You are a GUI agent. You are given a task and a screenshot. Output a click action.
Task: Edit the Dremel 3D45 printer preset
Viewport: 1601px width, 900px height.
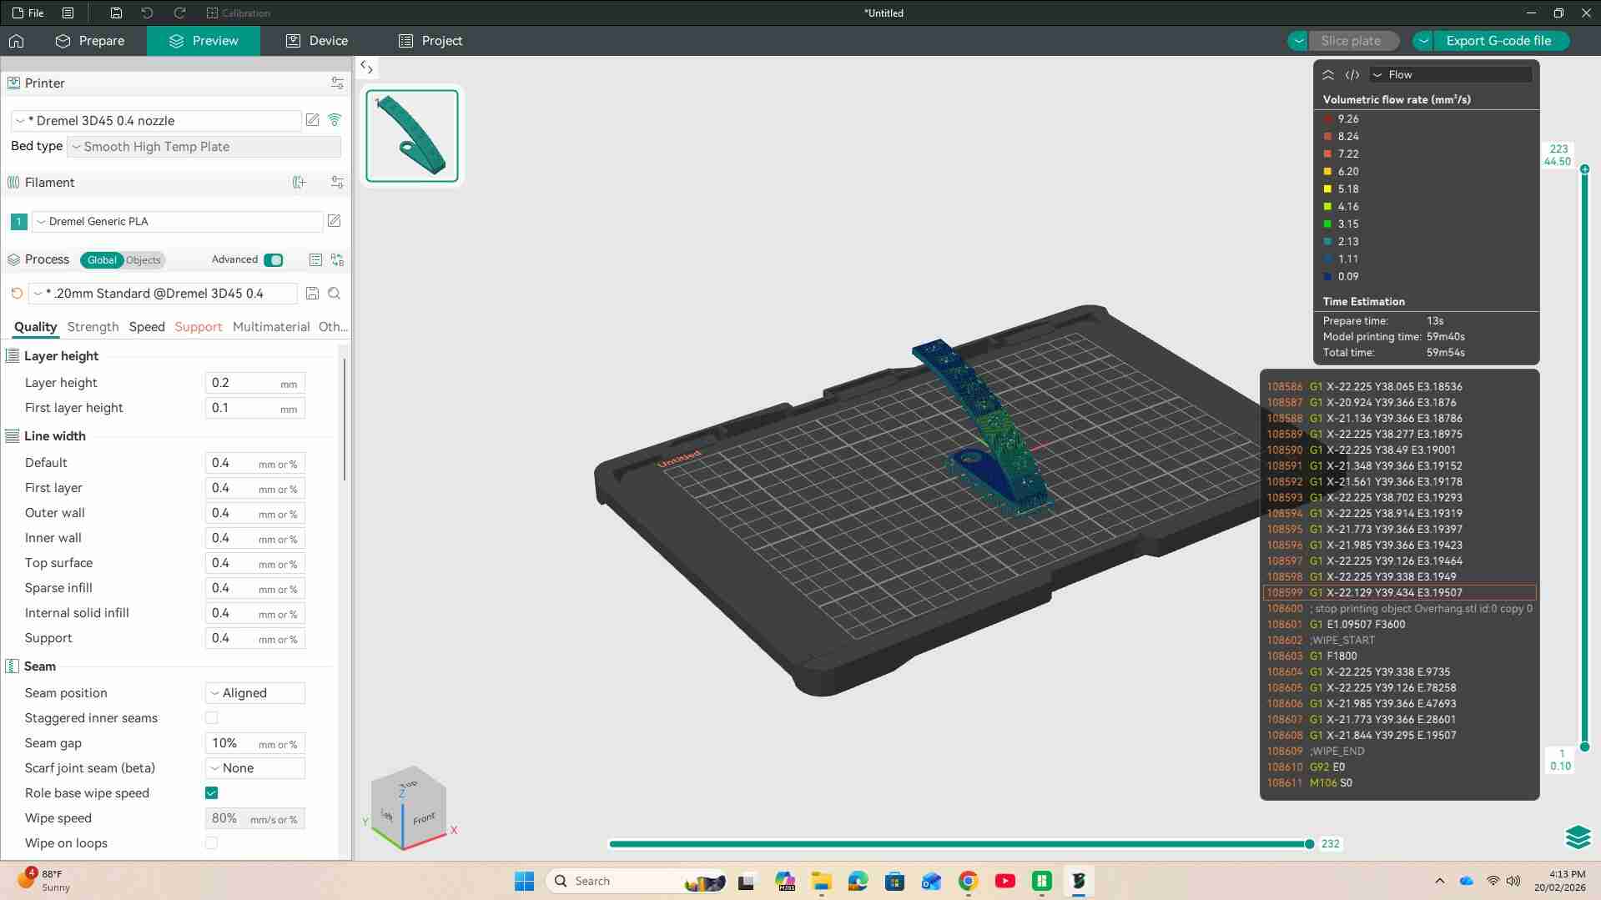click(x=313, y=120)
